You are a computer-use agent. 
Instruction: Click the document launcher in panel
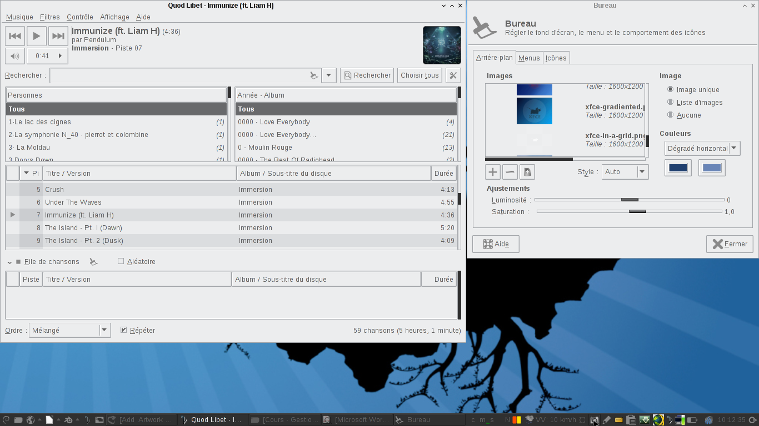[49, 420]
